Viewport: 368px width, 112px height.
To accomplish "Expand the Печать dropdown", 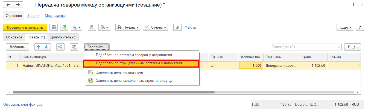I will (x=128, y=27).
